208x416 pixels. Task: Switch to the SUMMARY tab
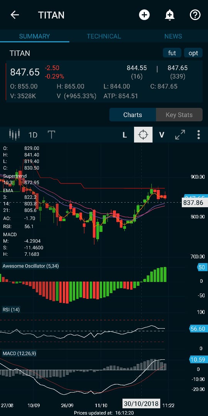(35, 36)
